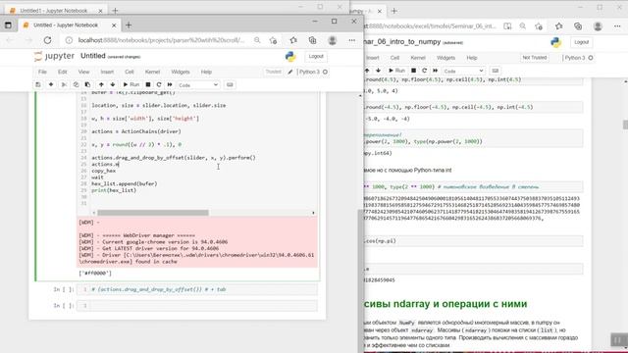628x353 pixels.
Task: Run the current cell in Untitled notebook
Action: pyautogui.click(x=131, y=85)
